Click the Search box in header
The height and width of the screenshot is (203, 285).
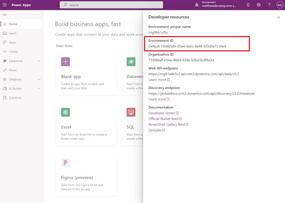[111, 5]
